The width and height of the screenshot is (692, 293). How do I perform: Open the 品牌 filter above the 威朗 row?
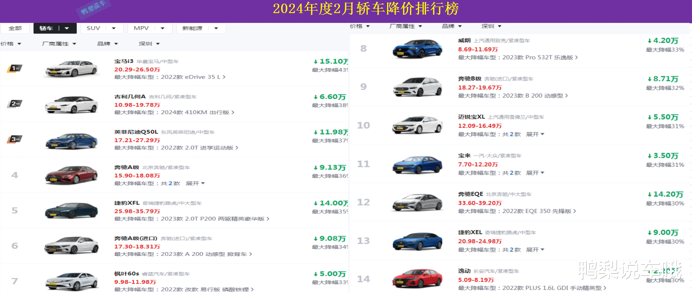pyautogui.click(x=452, y=26)
